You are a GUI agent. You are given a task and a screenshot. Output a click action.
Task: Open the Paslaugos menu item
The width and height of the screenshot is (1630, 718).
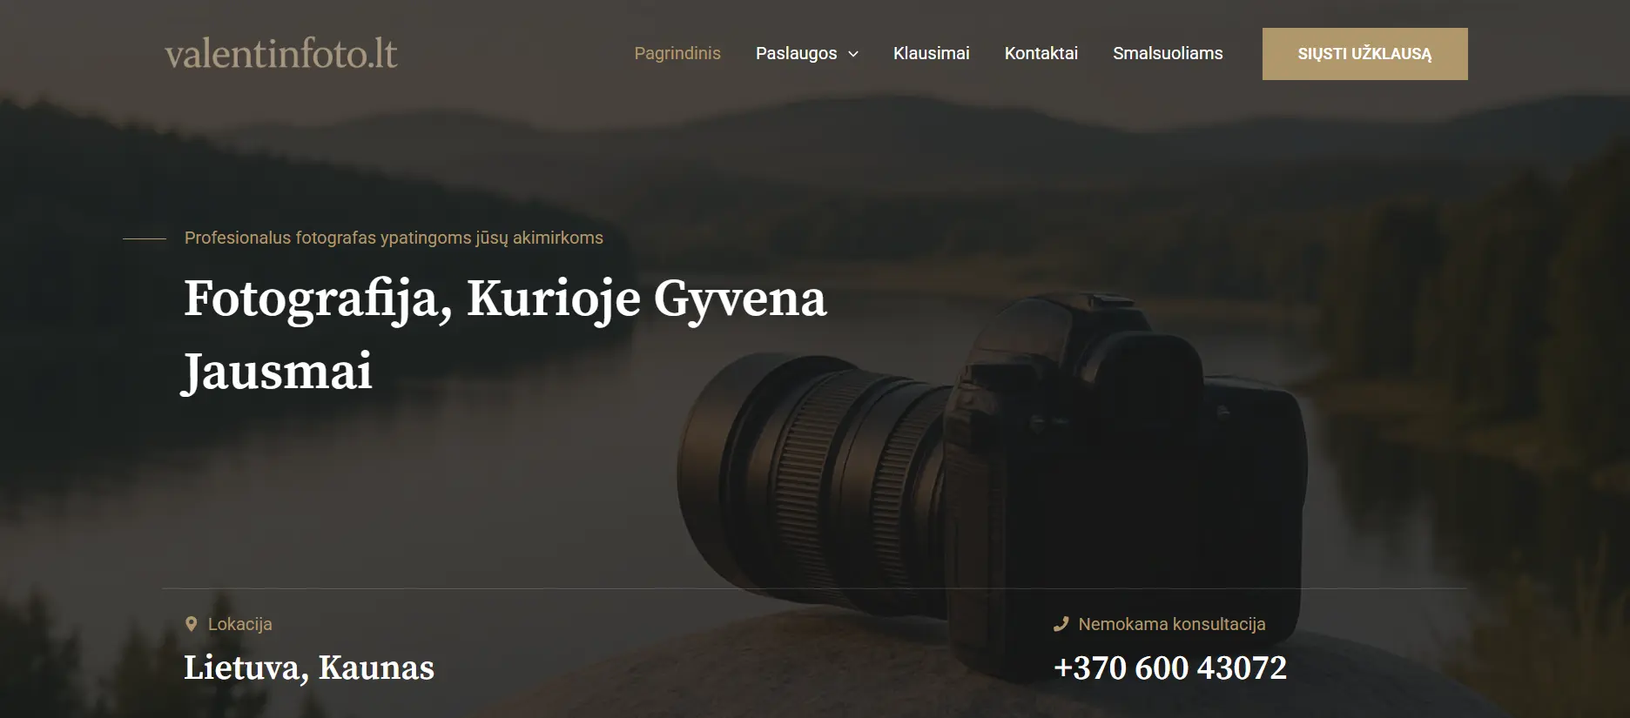(x=796, y=53)
